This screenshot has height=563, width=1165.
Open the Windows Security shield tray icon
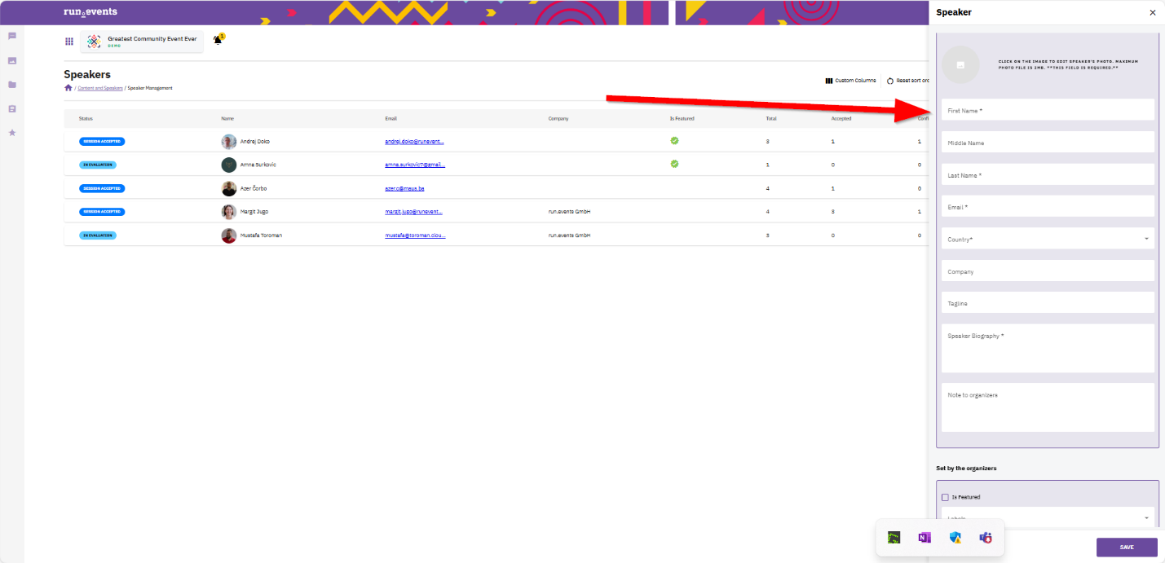[955, 537]
